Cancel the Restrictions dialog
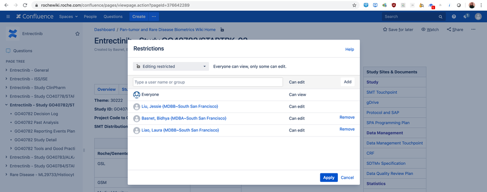This screenshot has width=487, height=192. (x=347, y=178)
